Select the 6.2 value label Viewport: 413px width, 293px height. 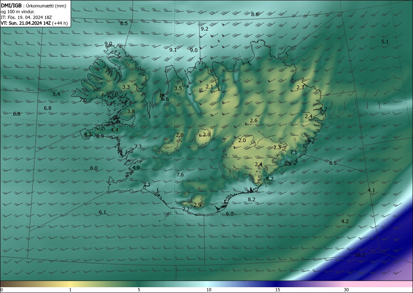click(x=311, y=141)
